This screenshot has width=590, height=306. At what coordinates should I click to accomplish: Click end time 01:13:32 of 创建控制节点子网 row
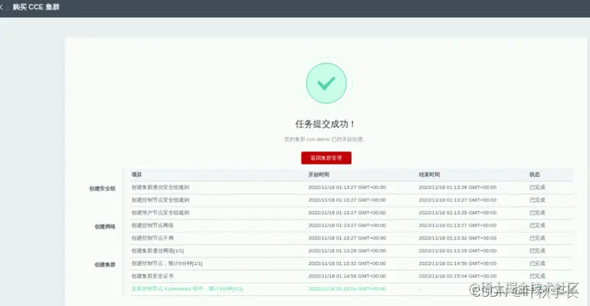coord(458,238)
